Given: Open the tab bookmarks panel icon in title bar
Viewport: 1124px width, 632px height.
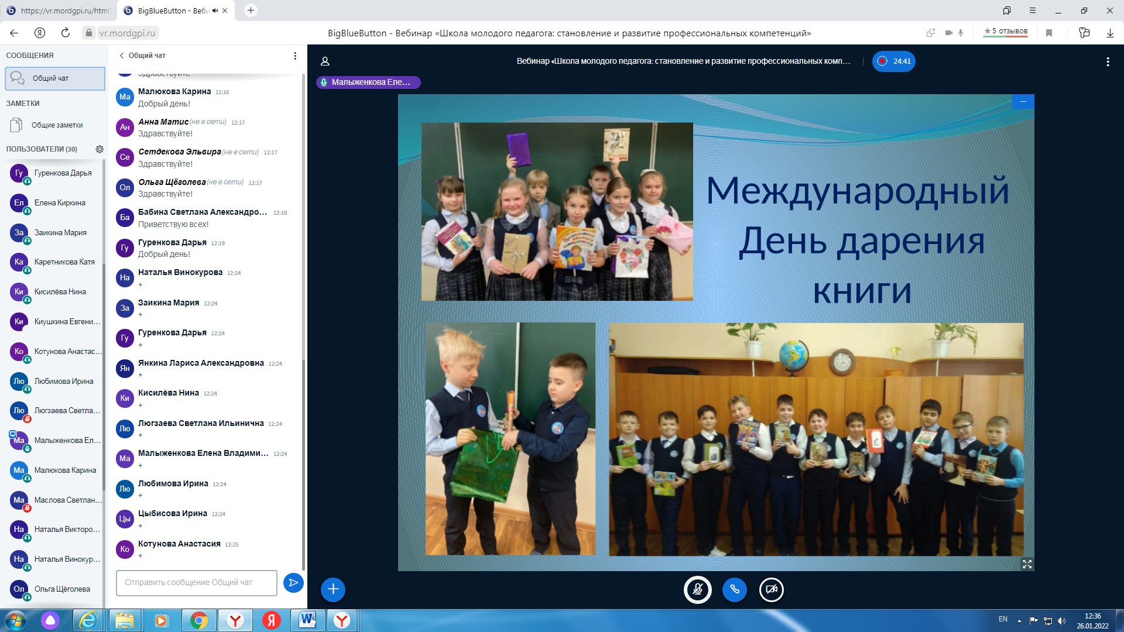Looking at the screenshot, I should tap(1007, 11).
